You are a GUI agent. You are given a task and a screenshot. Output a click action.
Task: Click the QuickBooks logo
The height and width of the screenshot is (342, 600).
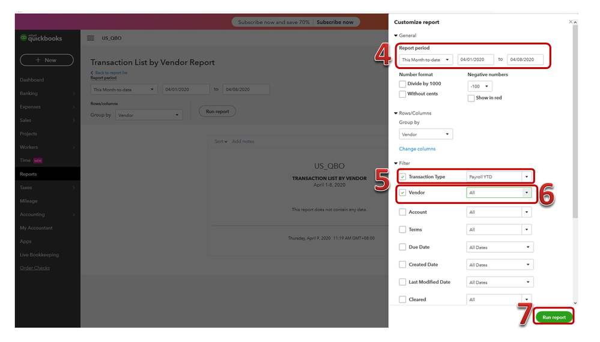pyautogui.click(x=41, y=38)
